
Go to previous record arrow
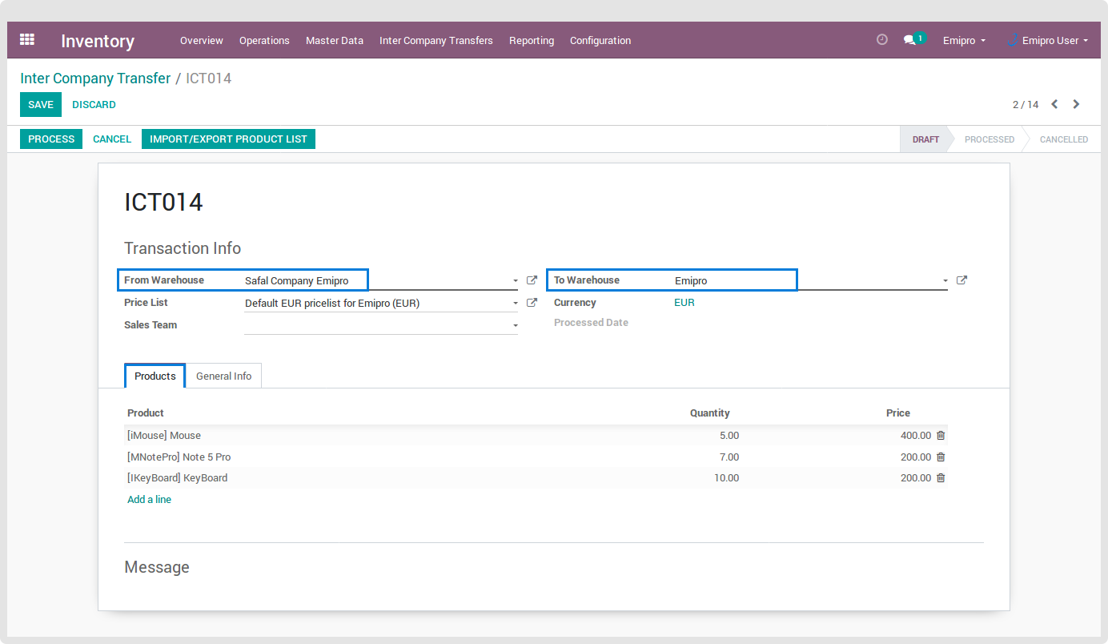[x=1054, y=104]
